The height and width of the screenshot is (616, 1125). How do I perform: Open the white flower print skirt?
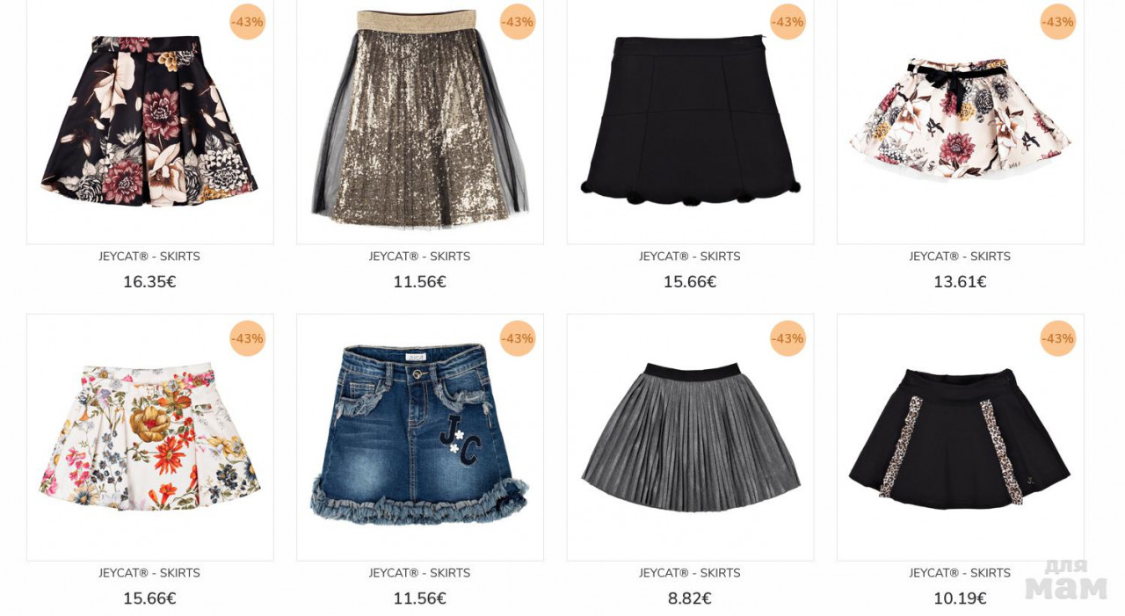click(149, 437)
